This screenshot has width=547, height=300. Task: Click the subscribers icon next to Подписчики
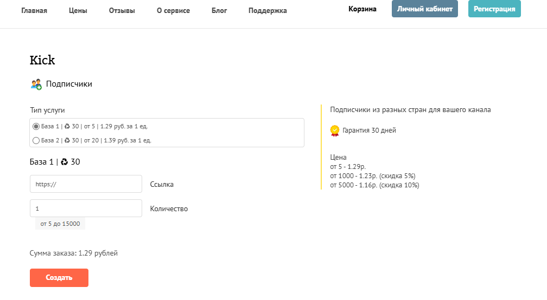(x=36, y=84)
